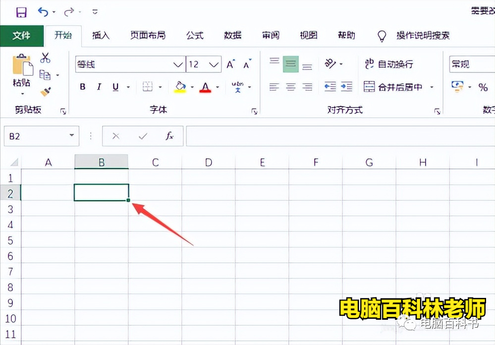The width and height of the screenshot is (495, 345).
Task: Cut selection with scissors icon
Action: point(45,58)
